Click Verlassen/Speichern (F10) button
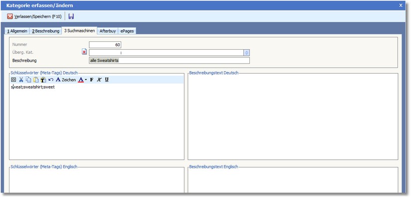Viewport: 411px width, 198px height. (x=34, y=16)
